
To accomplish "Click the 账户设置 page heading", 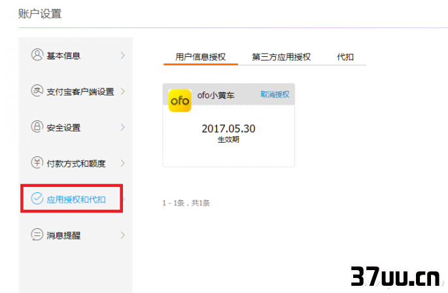I will [x=40, y=14].
